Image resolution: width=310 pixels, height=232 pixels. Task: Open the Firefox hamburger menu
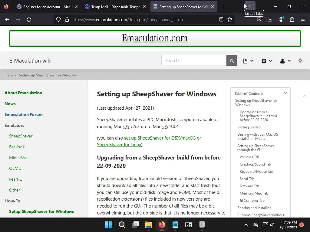click(x=303, y=19)
